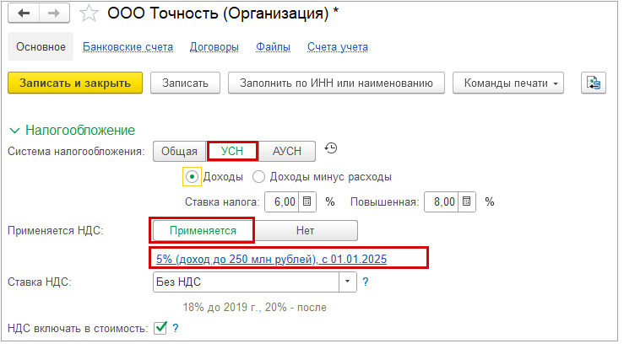Image resolution: width=624 pixels, height=349 pixels.
Task: Choose АУСН taxation system
Action: (287, 151)
